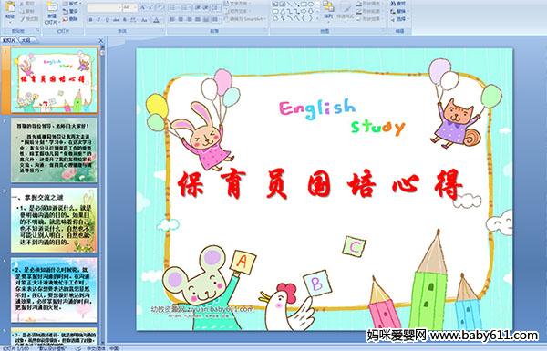The height and width of the screenshot is (351, 547).
Task: Toggle Underline formatting
Action: (107, 20)
